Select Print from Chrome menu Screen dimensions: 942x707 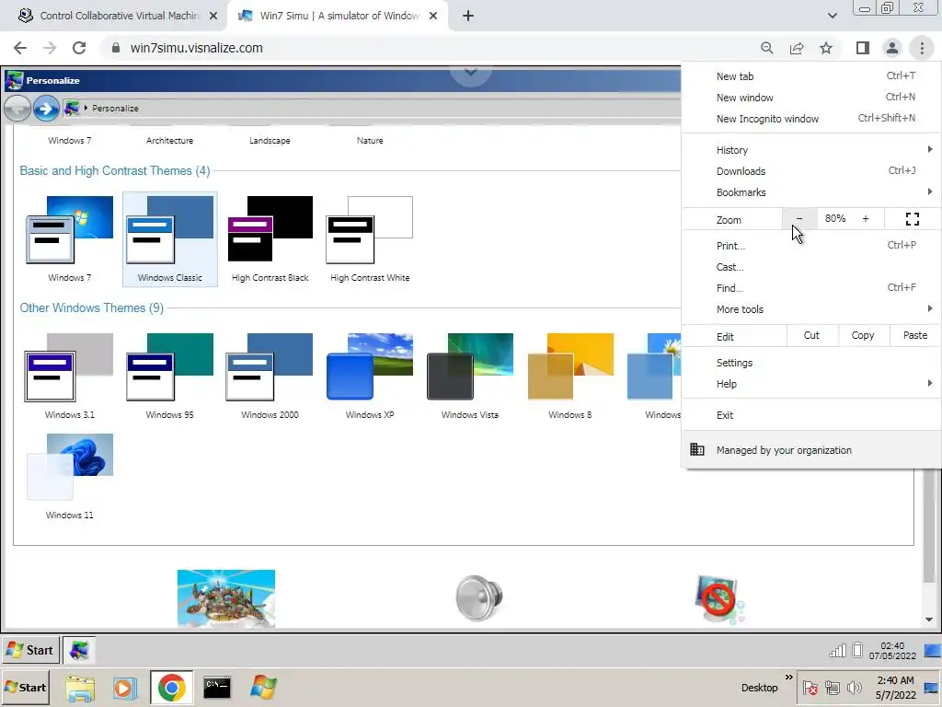pyautogui.click(x=811, y=245)
